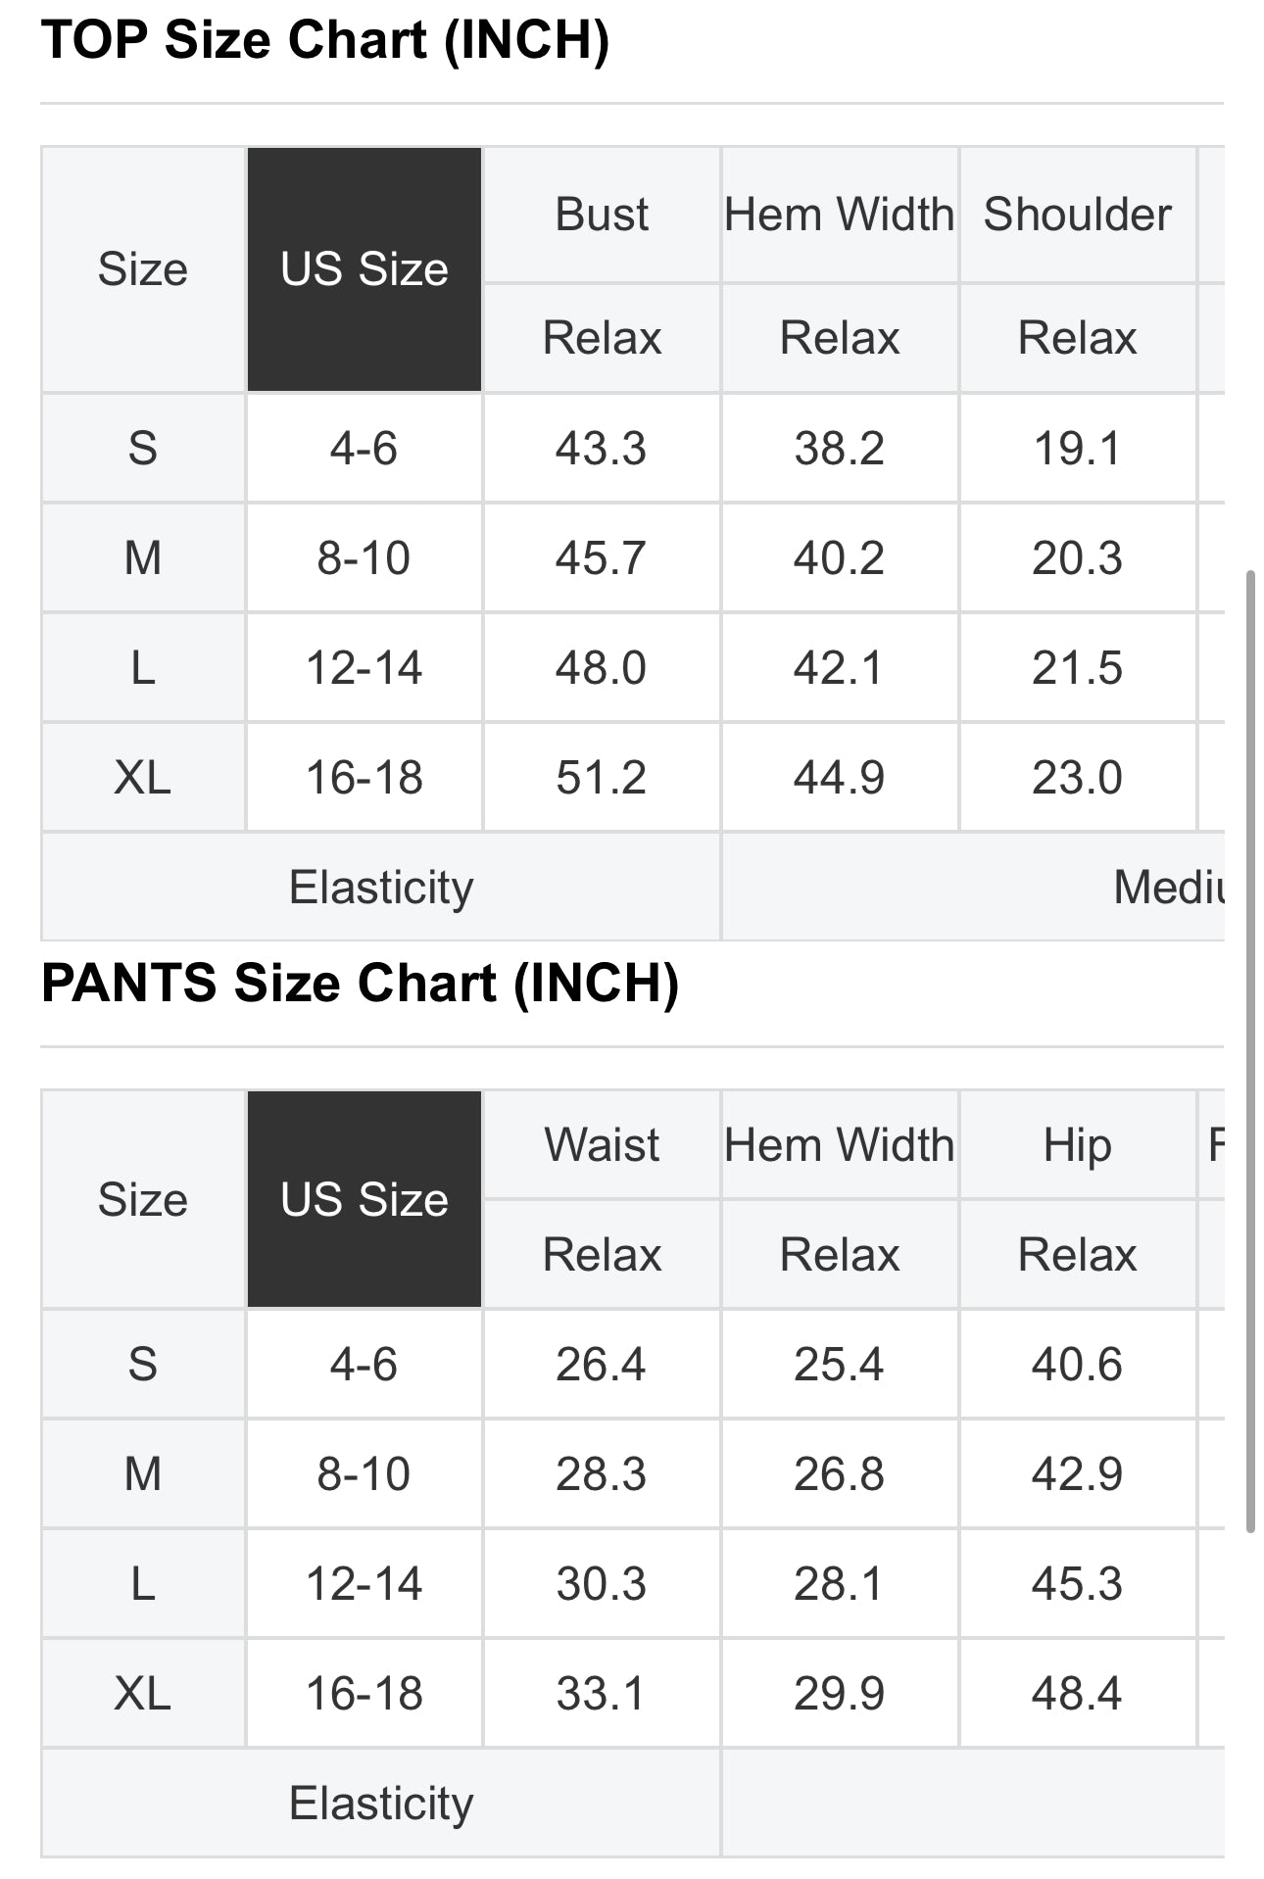
Task: Click shoulder value 21.5 for size L
Action: [x=1077, y=668]
